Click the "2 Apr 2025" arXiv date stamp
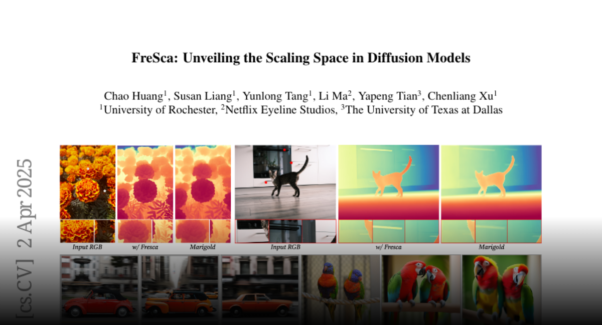Viewport: 602px width, 325px height. click(x=25, y=203)
